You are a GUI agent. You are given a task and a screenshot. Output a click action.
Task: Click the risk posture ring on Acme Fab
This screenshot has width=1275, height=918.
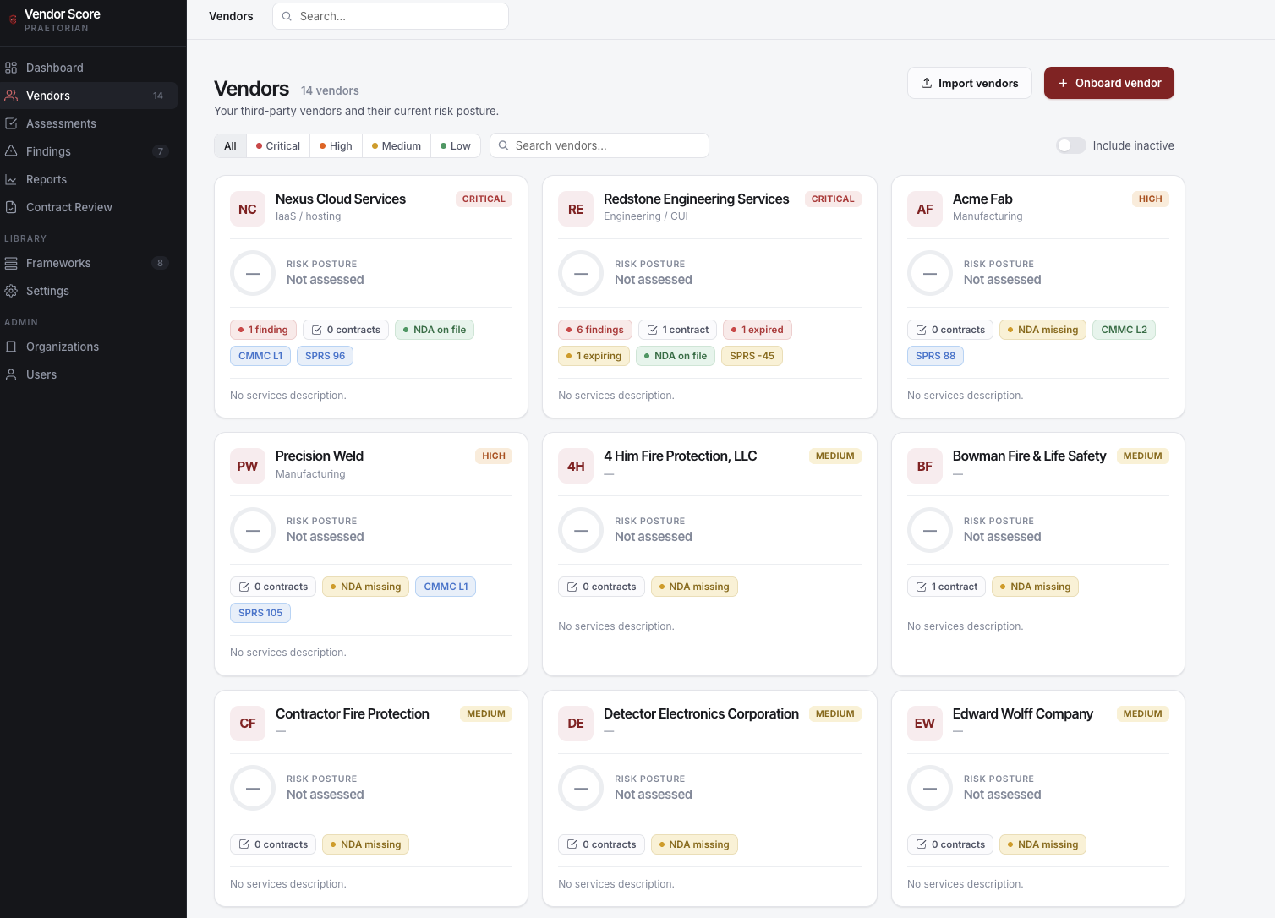coord(930,273)
